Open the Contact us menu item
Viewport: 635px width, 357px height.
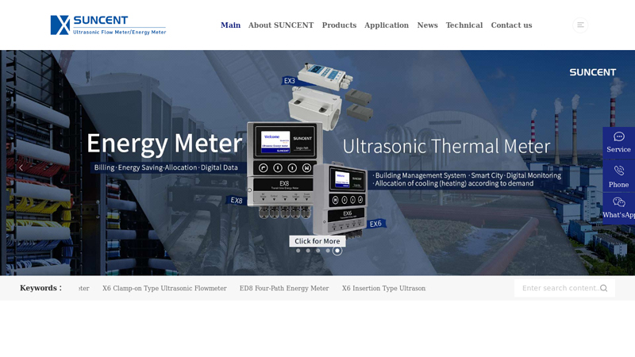coord(511,25)
